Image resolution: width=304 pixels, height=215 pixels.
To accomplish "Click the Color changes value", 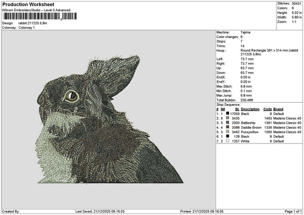I will pyautogui.click(x=242, y=37).
